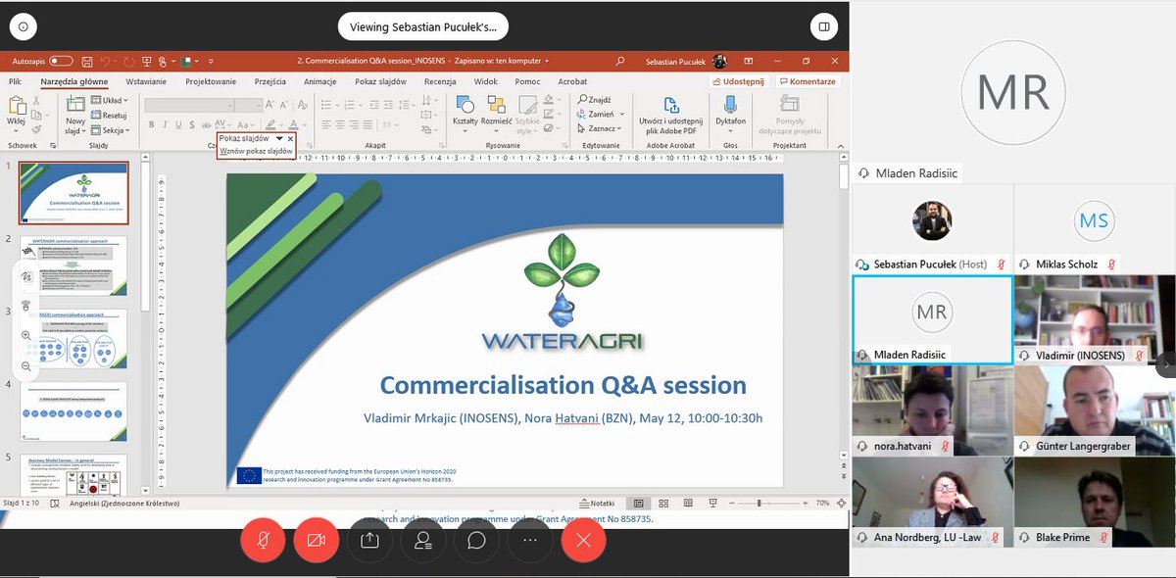Click the meeting info icon at top left
The image size is (1176, 578).
(24, 26)
